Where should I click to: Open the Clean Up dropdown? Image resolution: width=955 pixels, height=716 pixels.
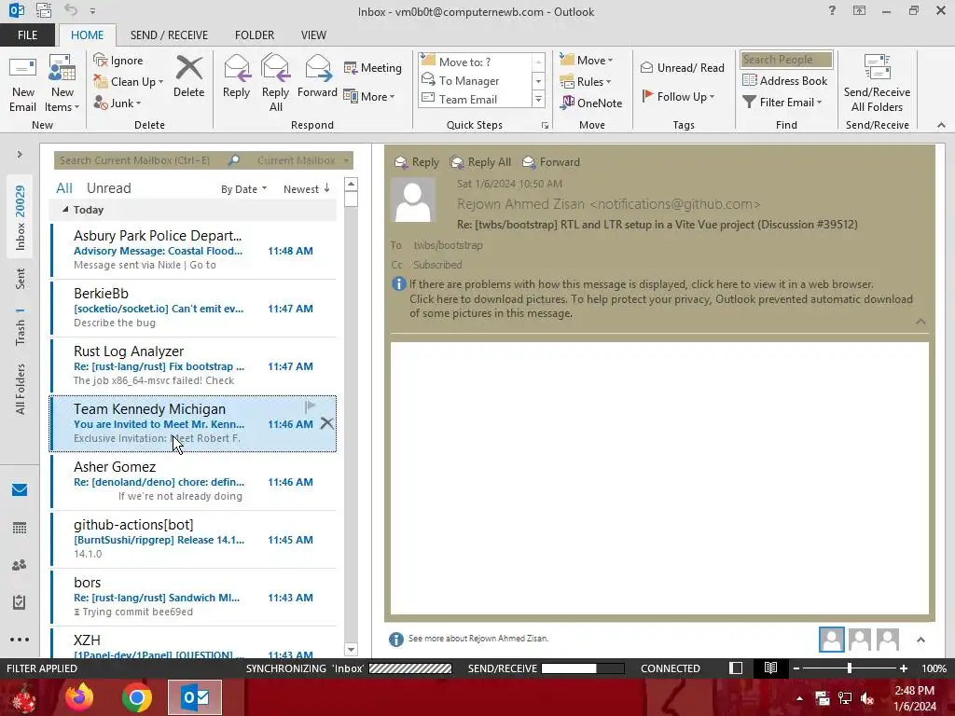point(129,82)
